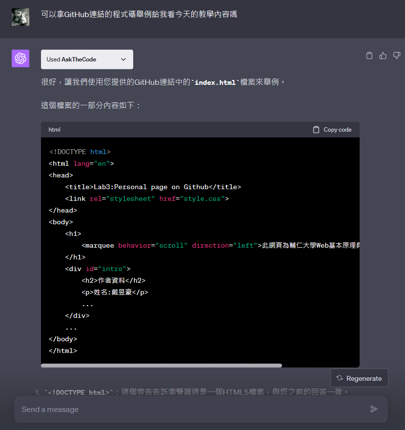Click the opening <head> code line

tap(61, 175)
